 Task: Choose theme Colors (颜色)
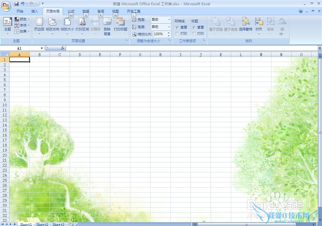22,19
